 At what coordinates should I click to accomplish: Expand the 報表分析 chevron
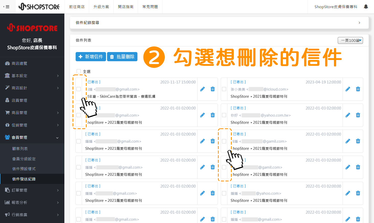tap(58, 203)
